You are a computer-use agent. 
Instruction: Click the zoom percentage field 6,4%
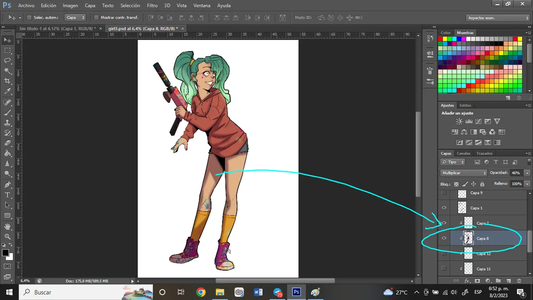[25, 281]
